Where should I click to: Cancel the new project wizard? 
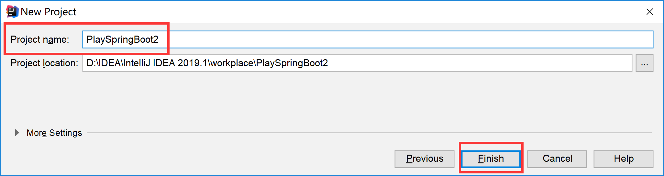[557, 159]
